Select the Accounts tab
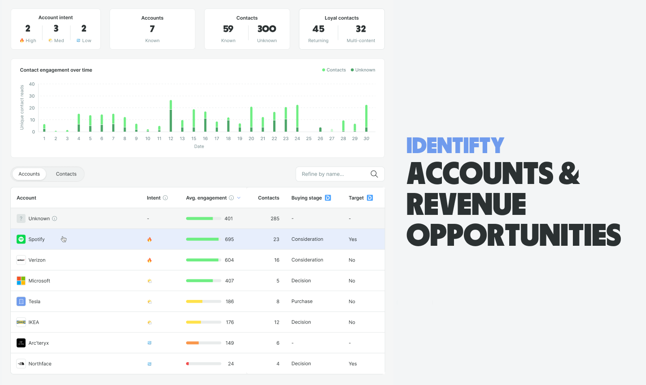 pos(29,174)
